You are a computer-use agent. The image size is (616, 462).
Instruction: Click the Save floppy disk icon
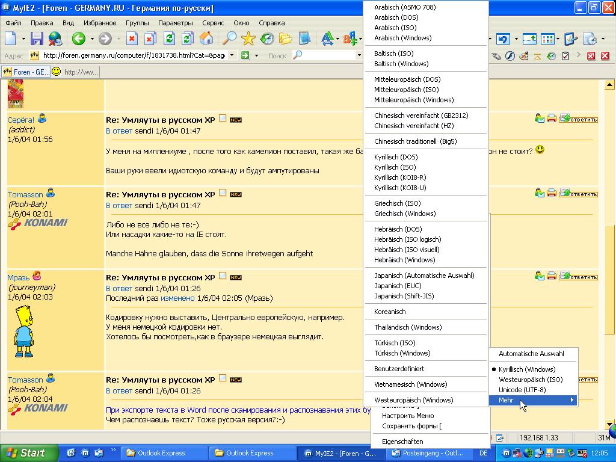[37, 38]
